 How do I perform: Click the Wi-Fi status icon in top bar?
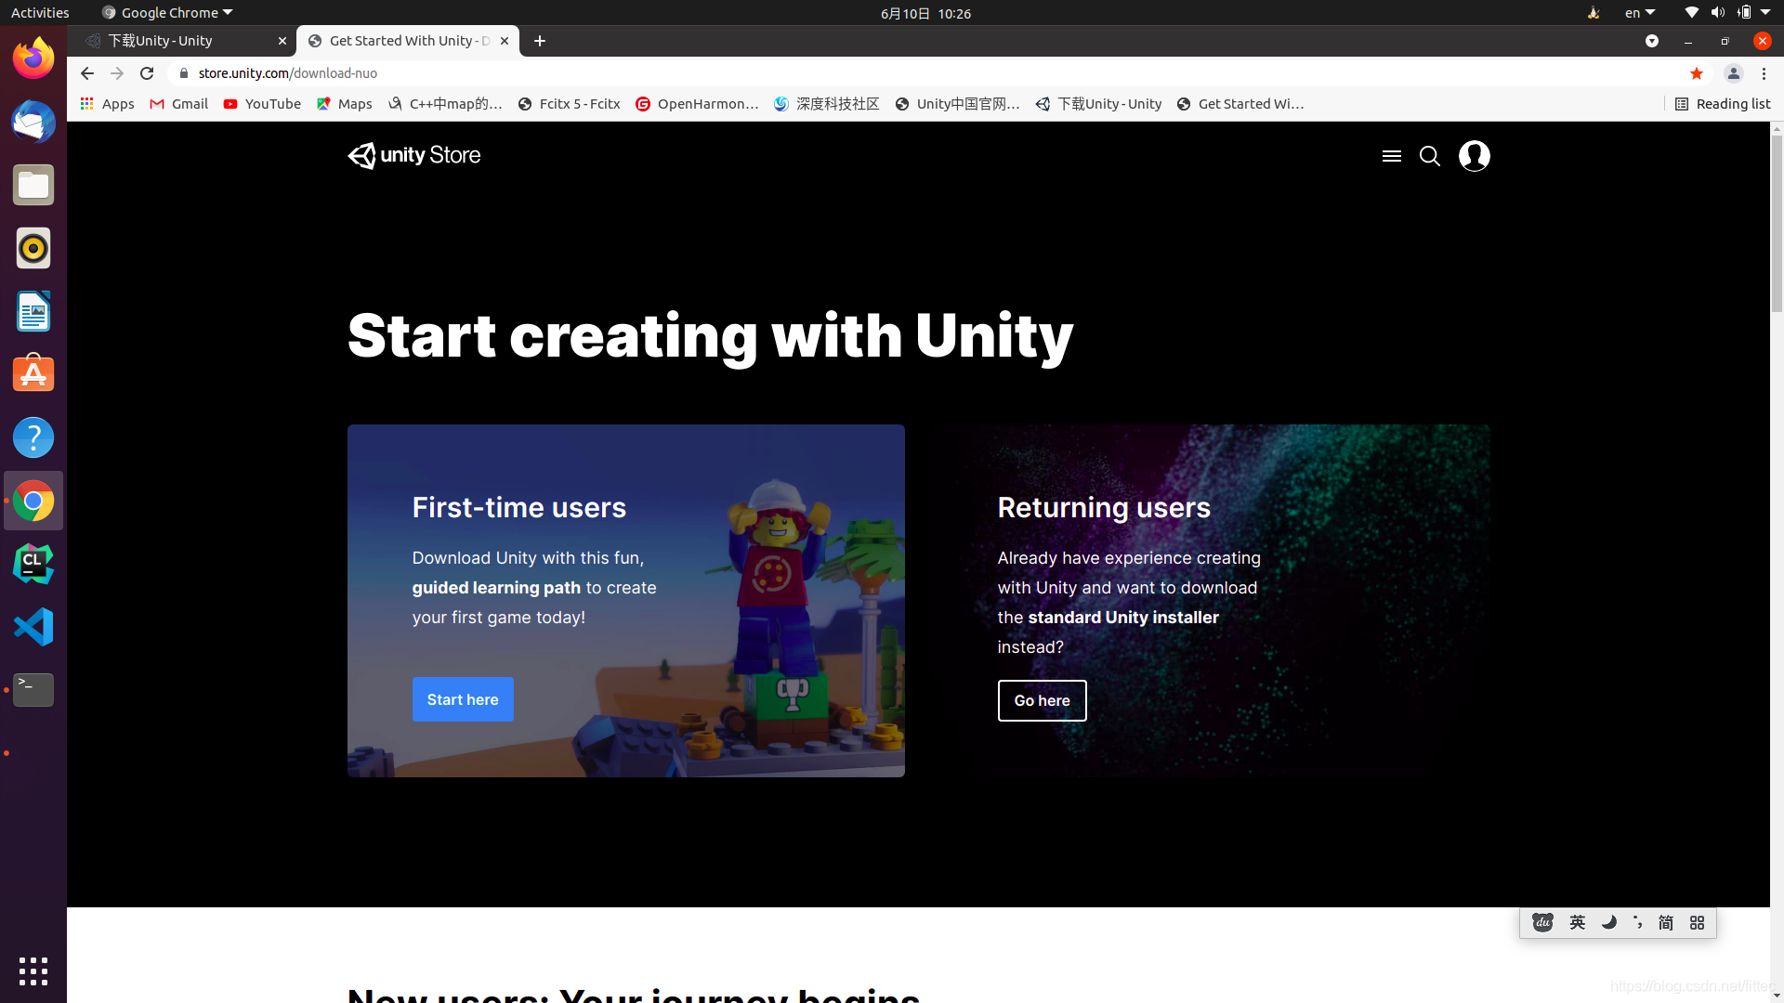coord(1692,13)
